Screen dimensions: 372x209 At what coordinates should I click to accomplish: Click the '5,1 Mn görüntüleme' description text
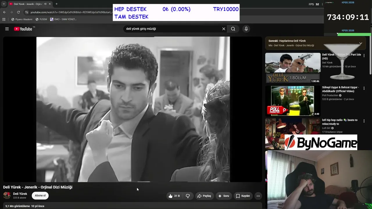point(18,206)
